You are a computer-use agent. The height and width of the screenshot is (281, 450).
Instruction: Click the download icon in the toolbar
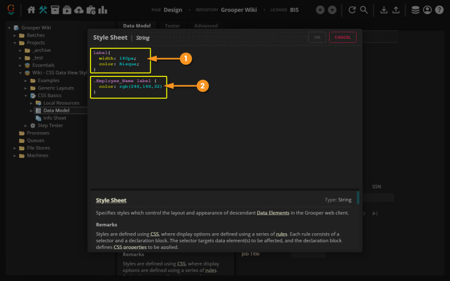tap(384, 10)
